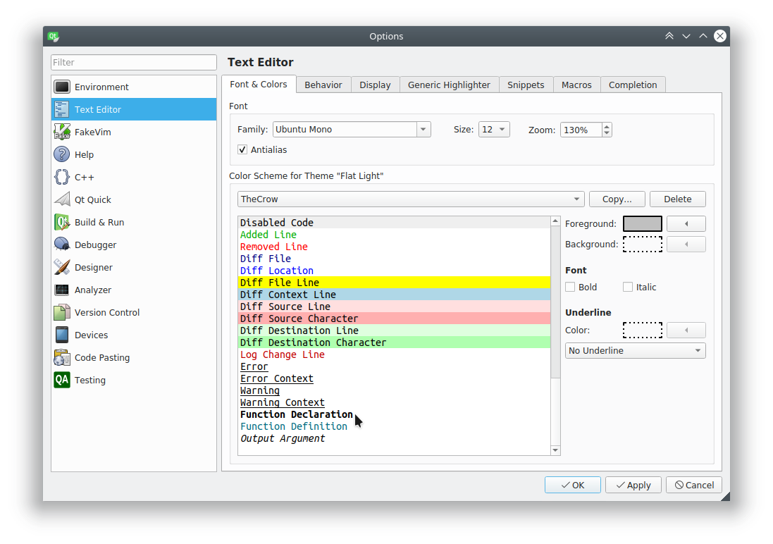Image resolution: width=773 pixels, height=544 pixels.
Task: Click the Filter search field
Action: [x=134, y=62]
